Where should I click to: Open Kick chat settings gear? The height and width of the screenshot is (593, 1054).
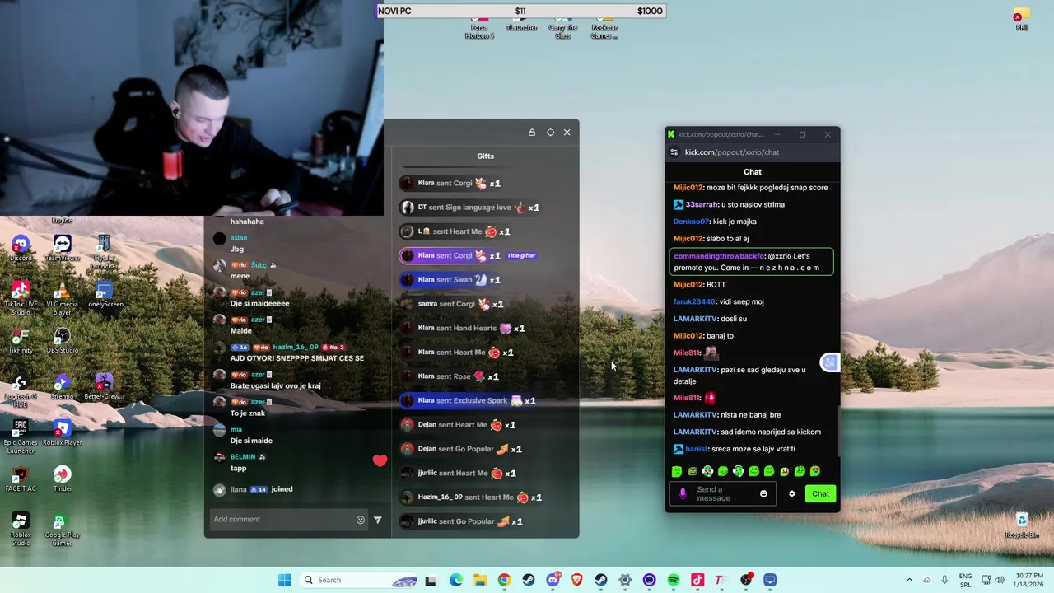tap(792, 494)
